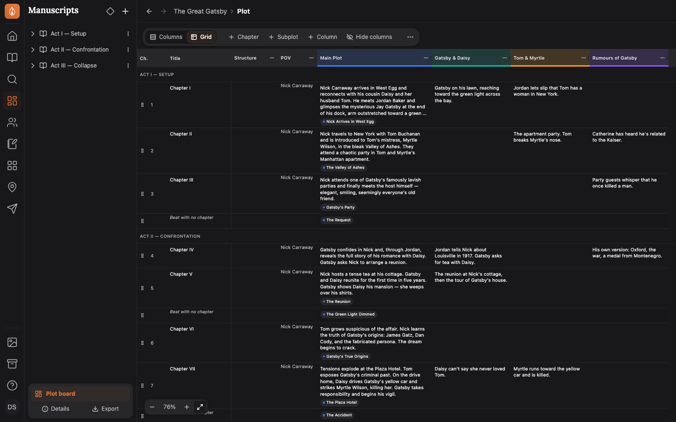Image resolution: width=676 pixels, height=422 pixels.
Task: Open the more options menu for Act I — Setup
Action: pyautogui.click(x=128, y=34)
